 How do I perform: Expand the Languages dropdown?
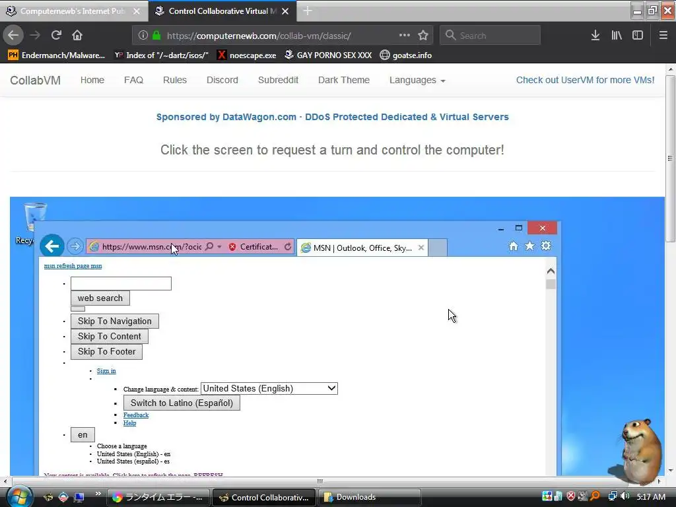[x=417, y=80]
